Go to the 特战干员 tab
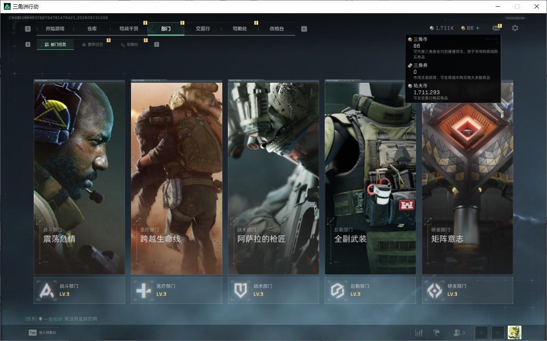This screenshot has width=547, height=341. point(129,29)
